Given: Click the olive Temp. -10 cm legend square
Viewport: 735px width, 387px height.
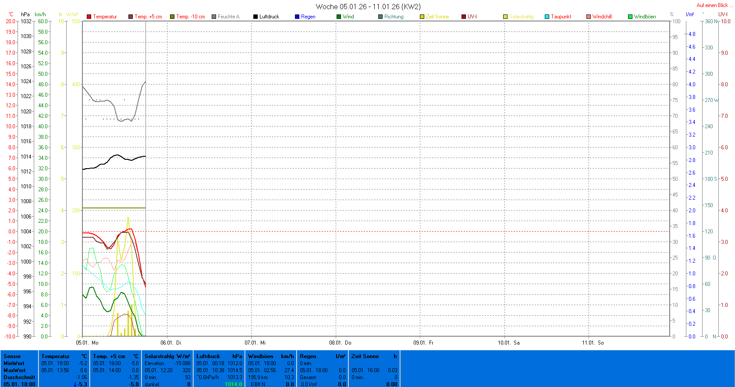Looking at the screenshot, I should 172,17.
